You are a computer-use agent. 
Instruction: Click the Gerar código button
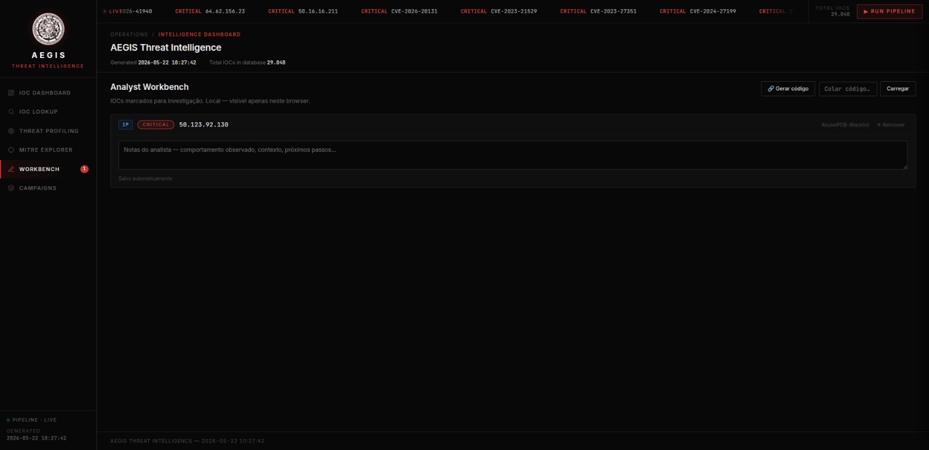pyautogui.click(x=788, y=89)
